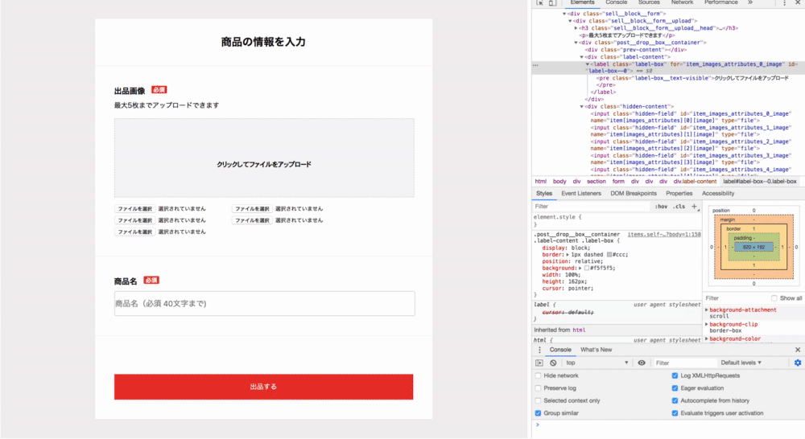
Task: Focus the Computed Filter input
Action: coord(736,298)
